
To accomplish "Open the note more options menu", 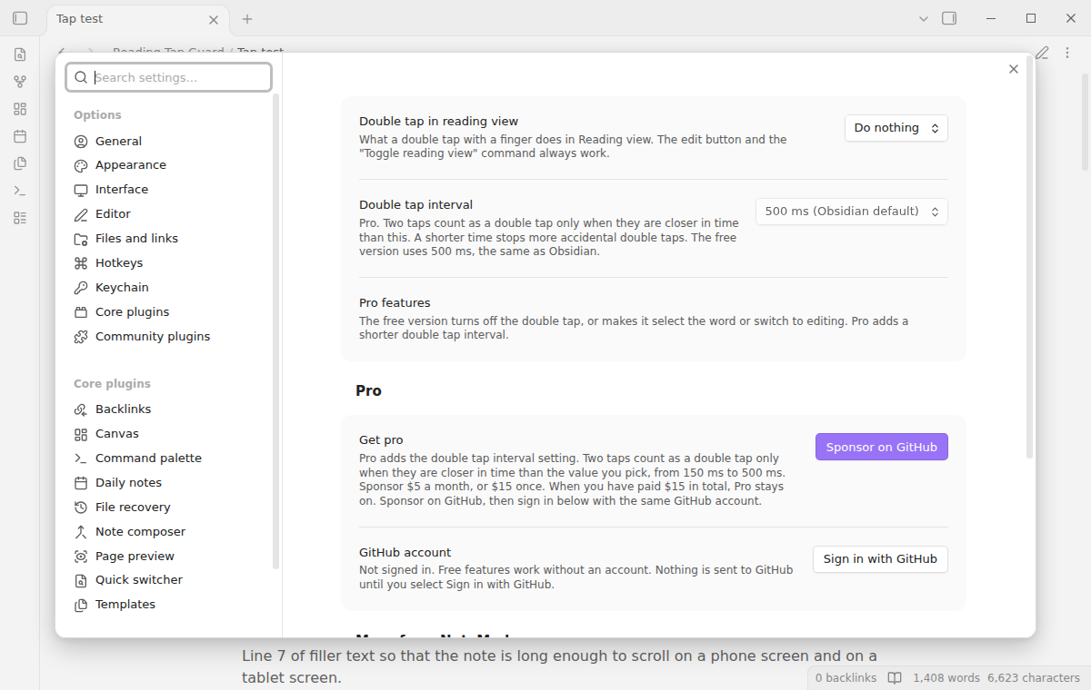I will tap(1066, 52).
